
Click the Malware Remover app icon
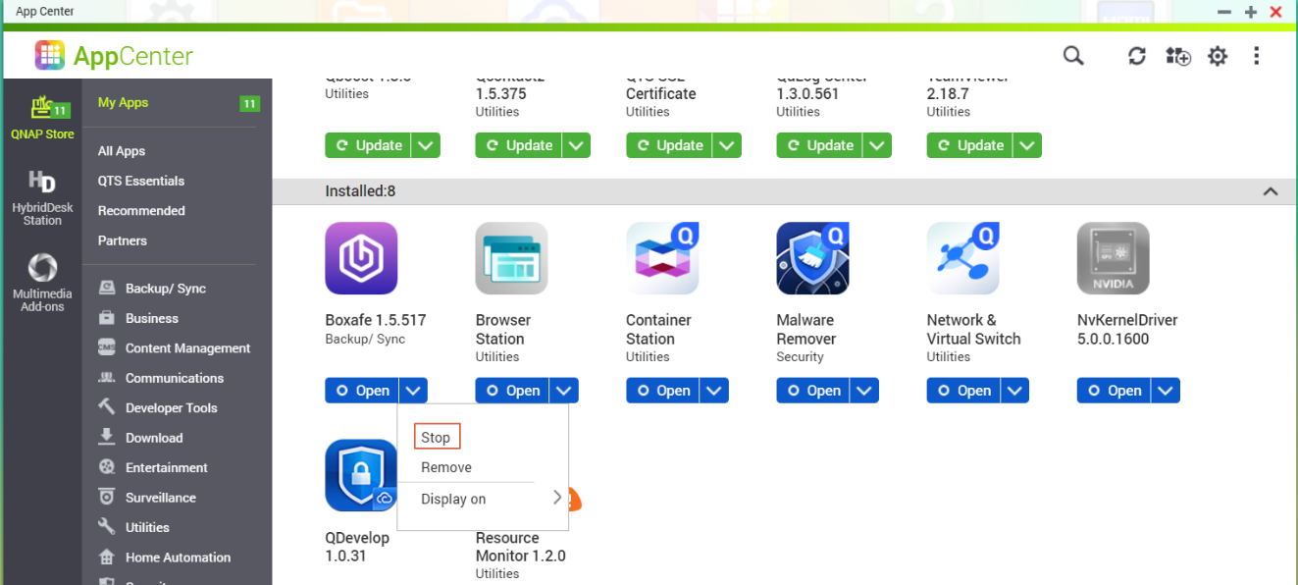(x=812, y=258)
